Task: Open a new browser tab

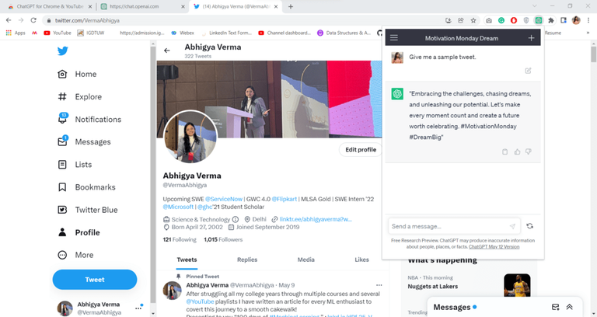Action: [291, 6]
